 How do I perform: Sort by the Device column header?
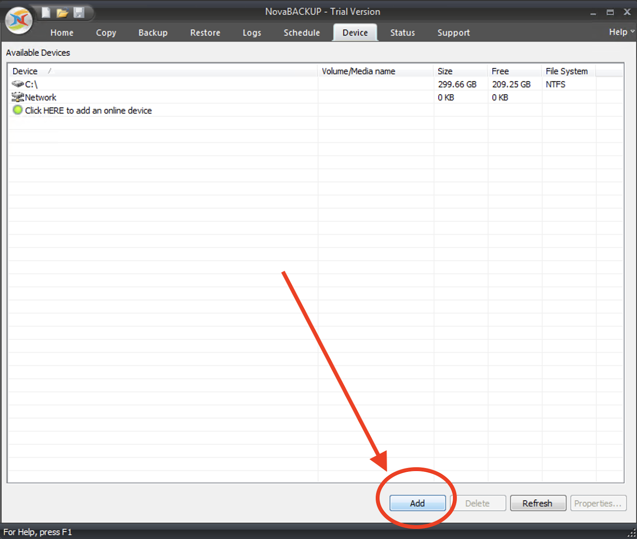pos(163,71)
